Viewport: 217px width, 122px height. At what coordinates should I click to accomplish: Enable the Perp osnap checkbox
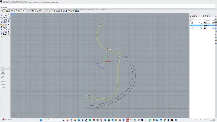point(1,79)
